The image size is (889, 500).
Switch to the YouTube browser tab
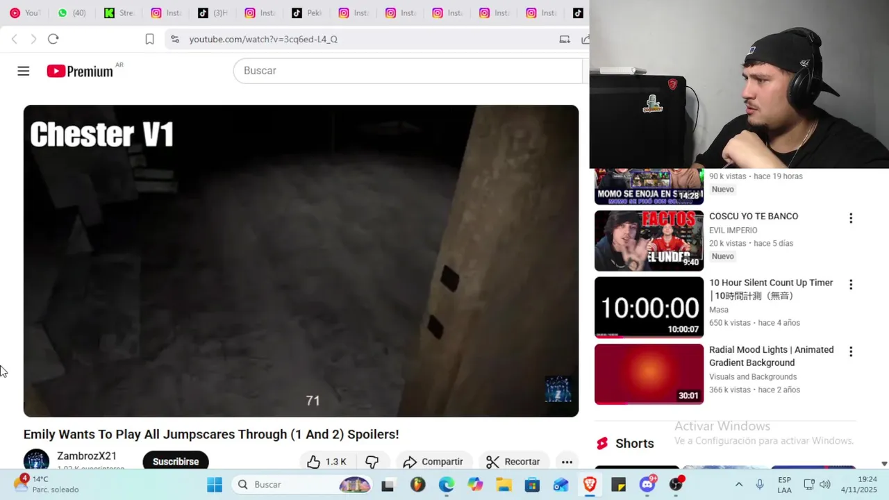point(25,12)
